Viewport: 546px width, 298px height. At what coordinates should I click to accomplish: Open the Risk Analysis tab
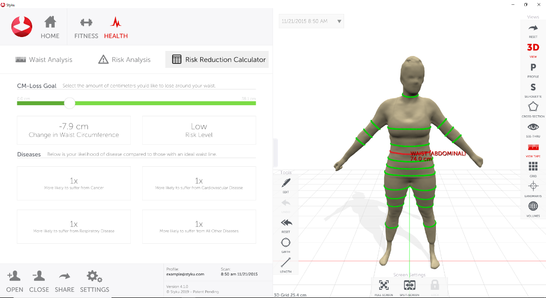click(x=124, y=60)
